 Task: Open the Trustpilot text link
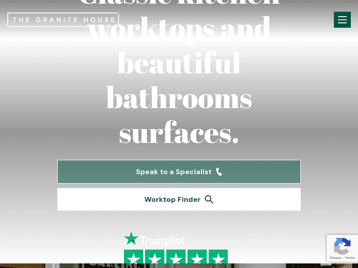pos(162,240)
